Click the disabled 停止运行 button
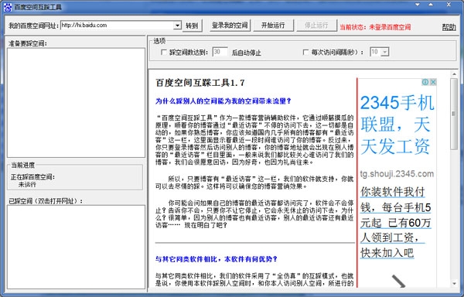 click(316, 26)
